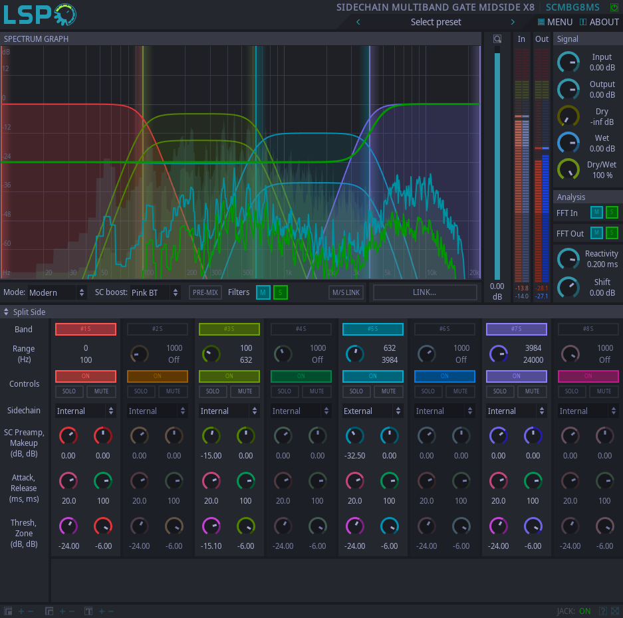The image size is (623, 618).
Task: Open the Mode dropdown set to Modern
Action: (x=58, y=292)
